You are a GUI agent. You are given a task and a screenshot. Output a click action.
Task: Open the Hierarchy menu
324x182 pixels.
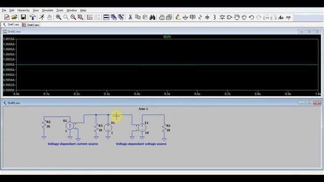[23, 10]
